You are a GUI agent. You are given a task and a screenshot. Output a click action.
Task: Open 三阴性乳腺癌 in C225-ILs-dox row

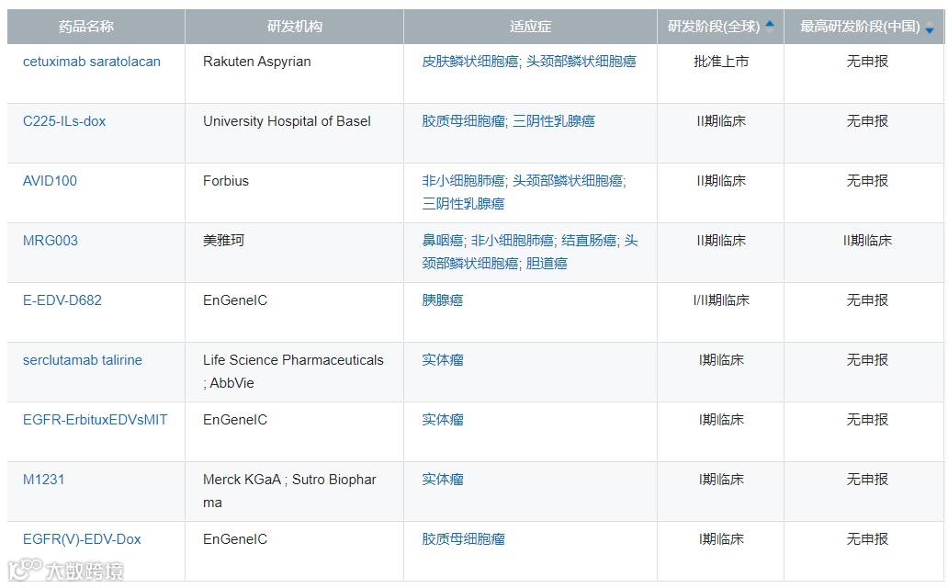(x=554, y=121)
